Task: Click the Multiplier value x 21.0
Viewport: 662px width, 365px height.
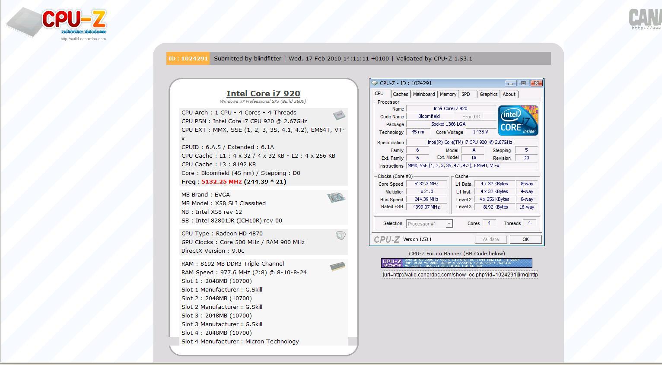Action: pos(426,192)
